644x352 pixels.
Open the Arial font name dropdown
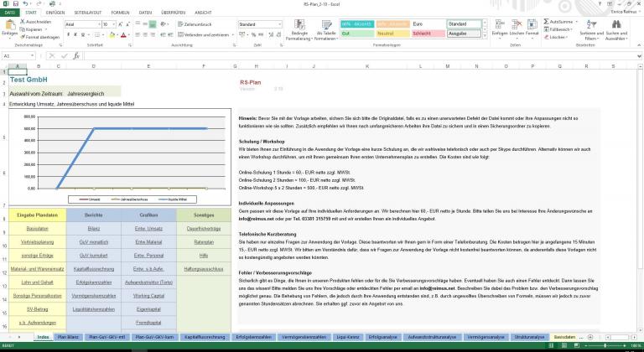pyautogui.click(x=103, y=24)
